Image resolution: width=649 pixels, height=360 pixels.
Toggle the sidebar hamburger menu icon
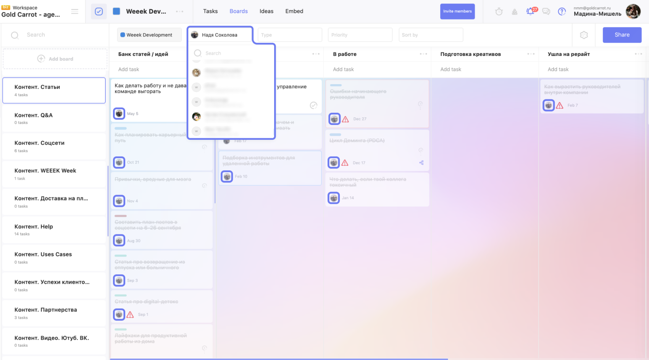click(x=75, y=12)
